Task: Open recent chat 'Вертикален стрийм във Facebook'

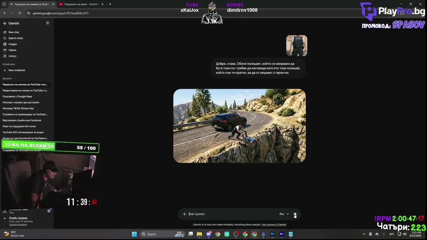Action: tap(22, 121)
